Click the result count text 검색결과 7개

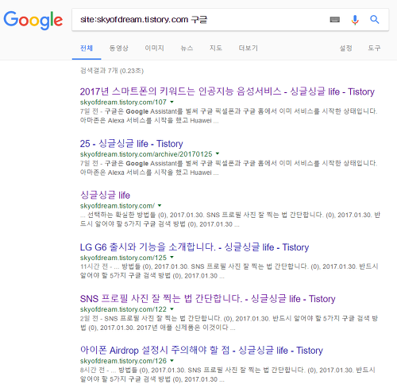[98, 71]
